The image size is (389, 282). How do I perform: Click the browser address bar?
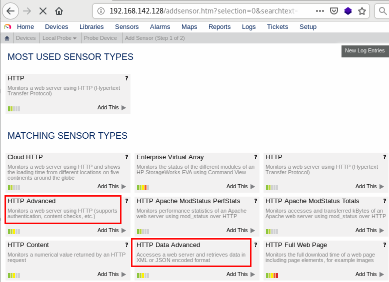coord(200,10)
